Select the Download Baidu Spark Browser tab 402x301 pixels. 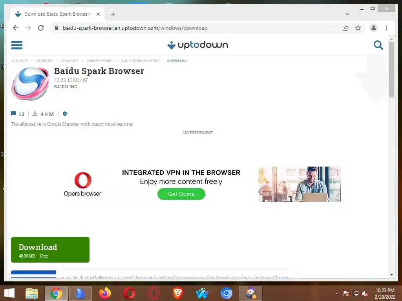pyautogui.click(x=57, y=14)
